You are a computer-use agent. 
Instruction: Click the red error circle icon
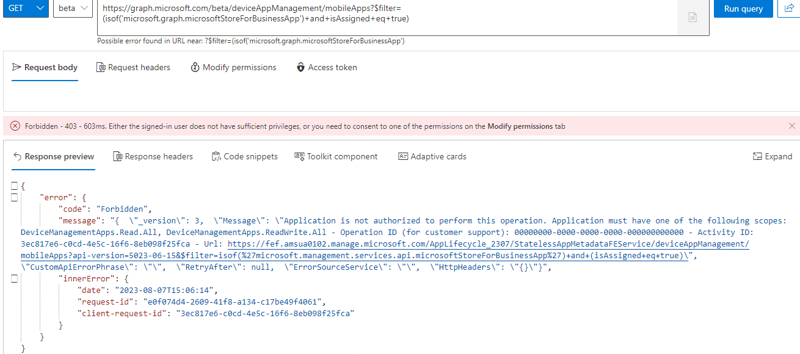coord(15,126)
